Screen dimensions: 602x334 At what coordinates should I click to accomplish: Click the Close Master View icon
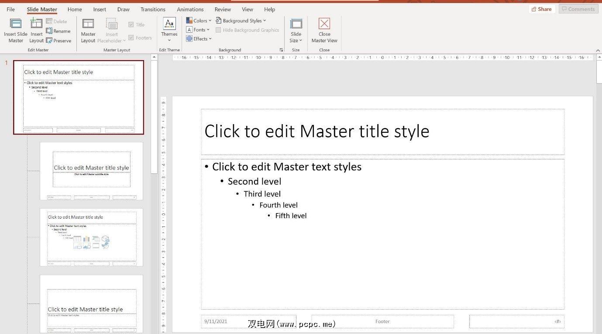(x=324, y=24)
